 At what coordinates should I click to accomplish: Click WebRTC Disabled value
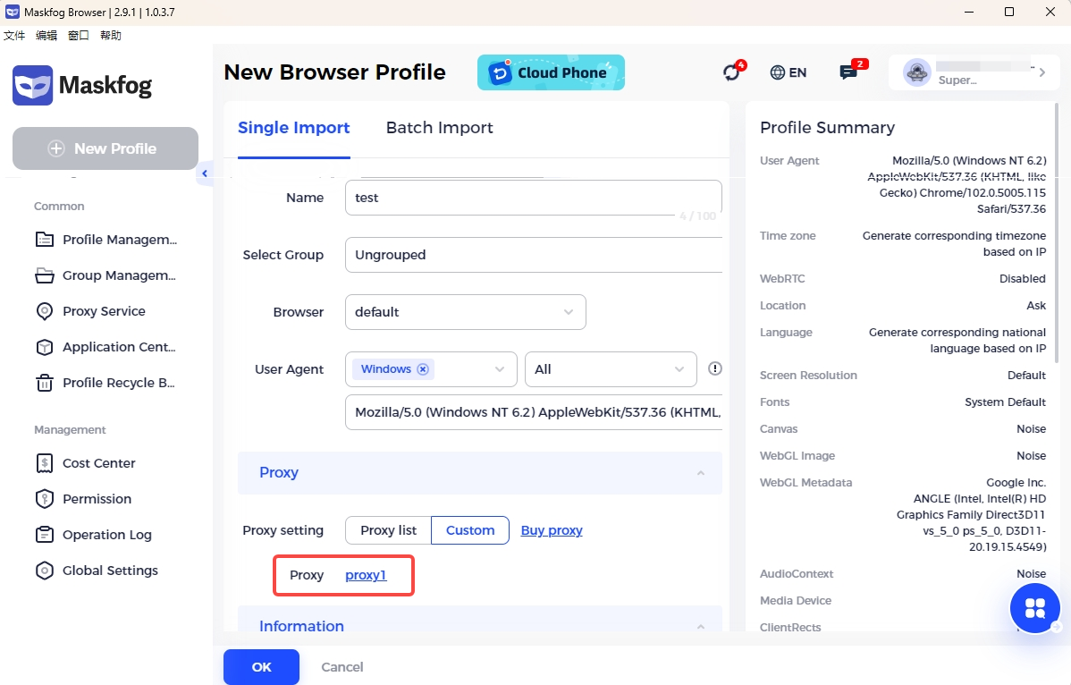pos(1022,279)
